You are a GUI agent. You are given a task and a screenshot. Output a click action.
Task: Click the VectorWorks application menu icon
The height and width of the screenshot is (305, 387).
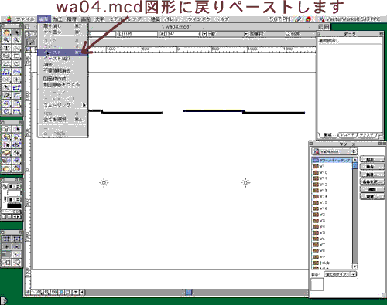(x=321, y=19)
